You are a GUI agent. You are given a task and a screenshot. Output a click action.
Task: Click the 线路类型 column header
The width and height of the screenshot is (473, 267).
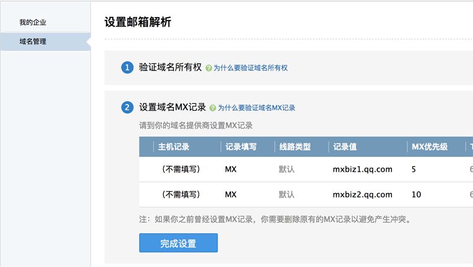(x=294, y=147)
